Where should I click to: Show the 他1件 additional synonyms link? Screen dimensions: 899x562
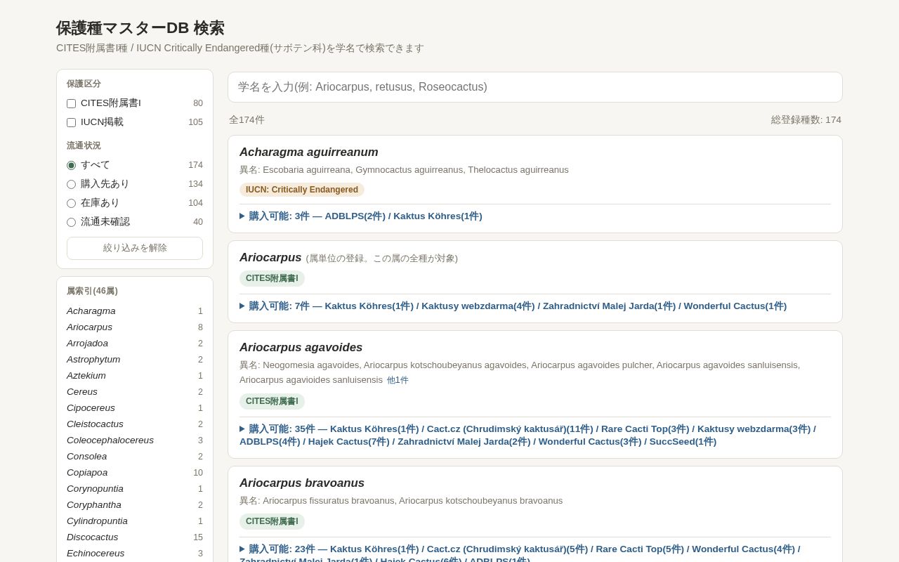[x=398, y=380]
